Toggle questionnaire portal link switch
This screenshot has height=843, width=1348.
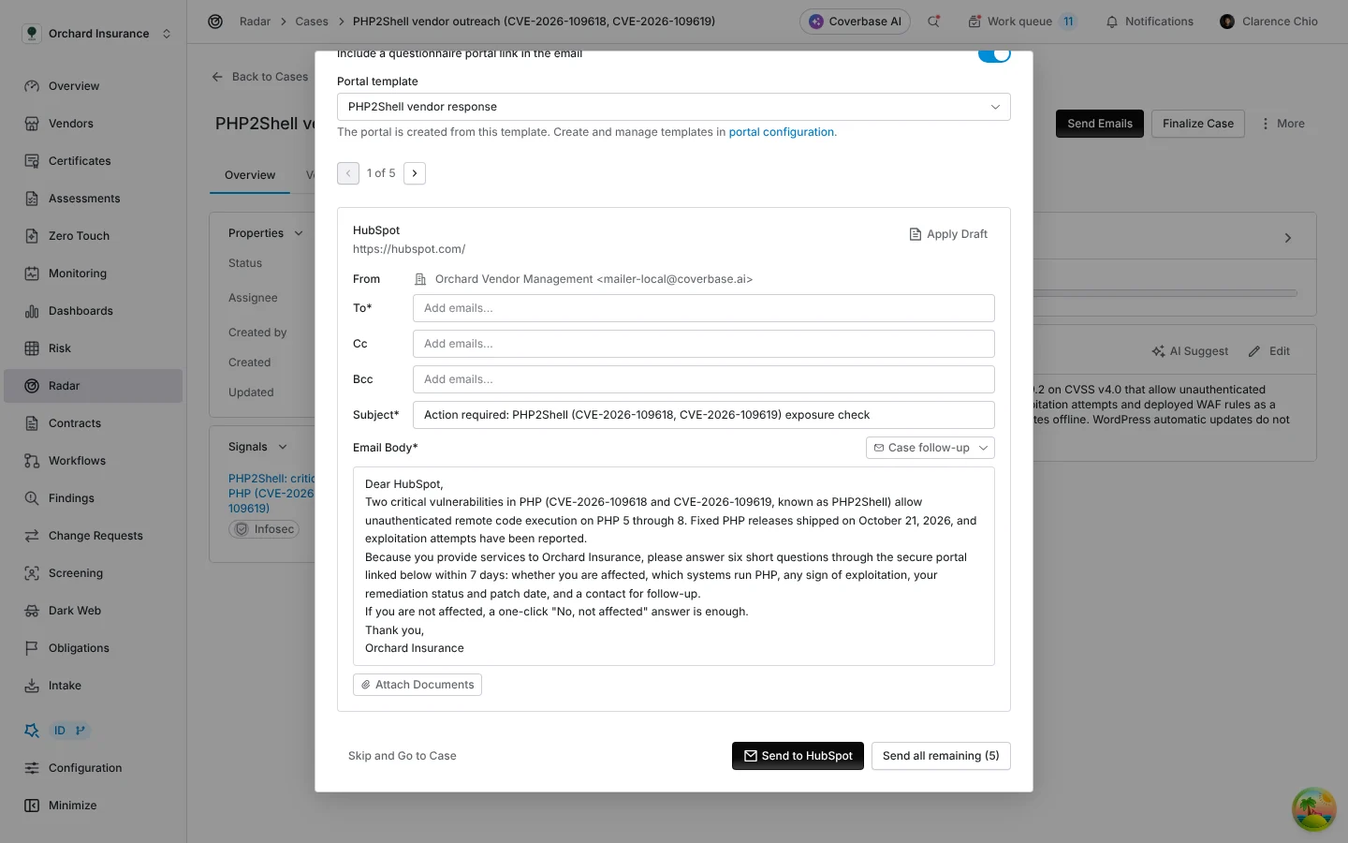pyautogui.click(x=994, y=54)
